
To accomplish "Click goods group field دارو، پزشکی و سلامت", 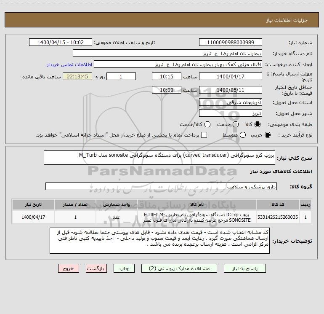I will pos(161,186).
